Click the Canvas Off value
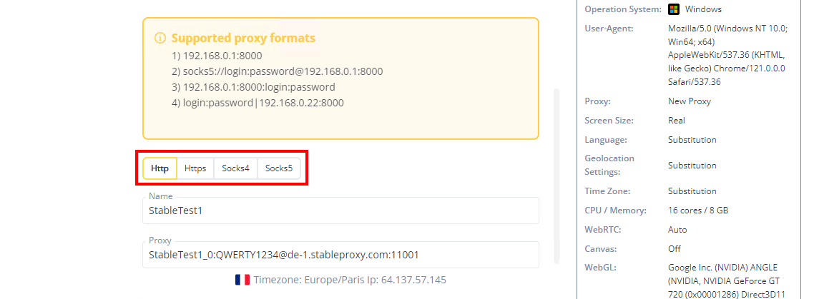This screenshot has height=299, width=819. [675, 249]
